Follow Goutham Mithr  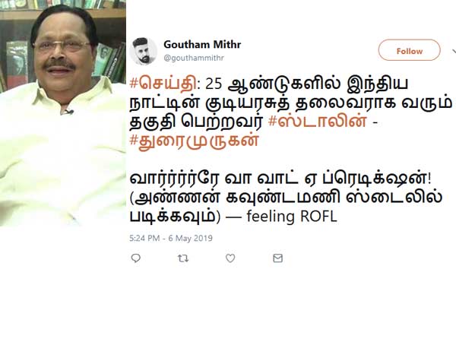409,50
